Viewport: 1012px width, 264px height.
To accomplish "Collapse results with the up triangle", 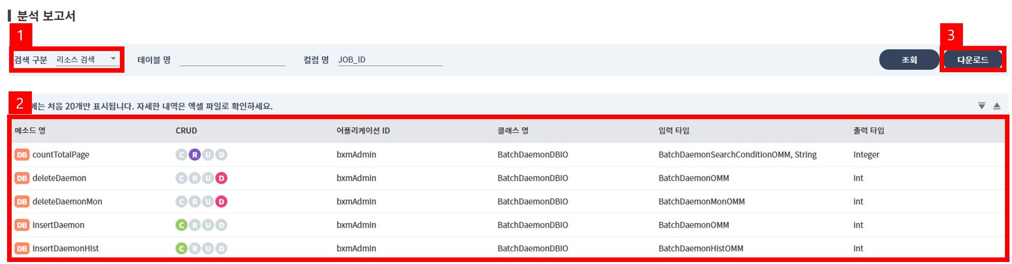I will [996, 106].
